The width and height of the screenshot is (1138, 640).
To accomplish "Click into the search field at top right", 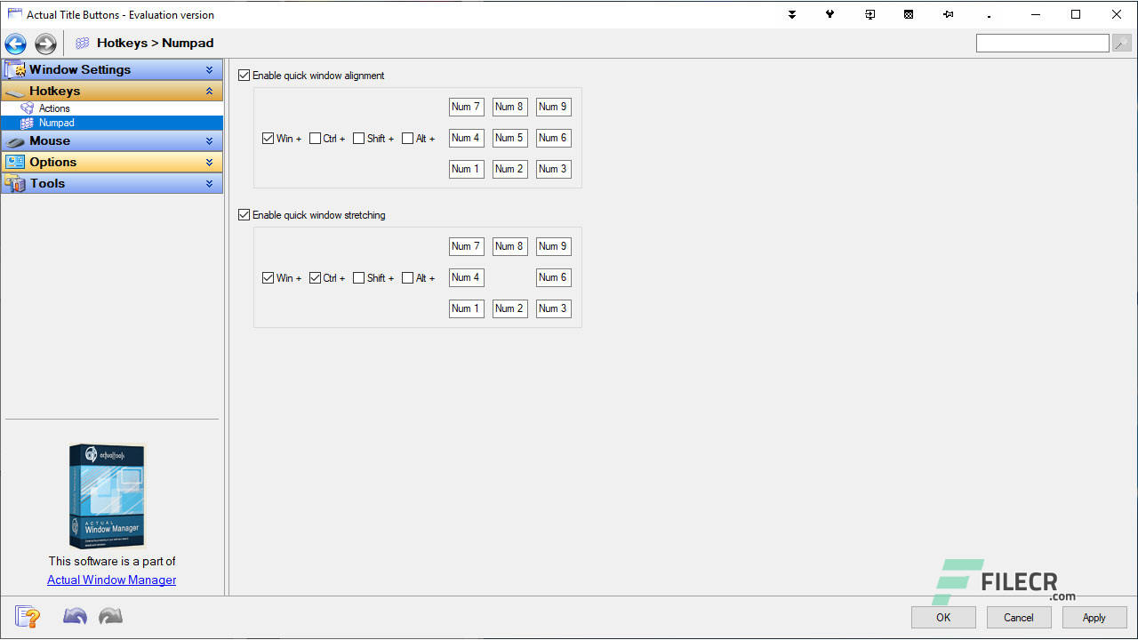I will coord(1043,44).
